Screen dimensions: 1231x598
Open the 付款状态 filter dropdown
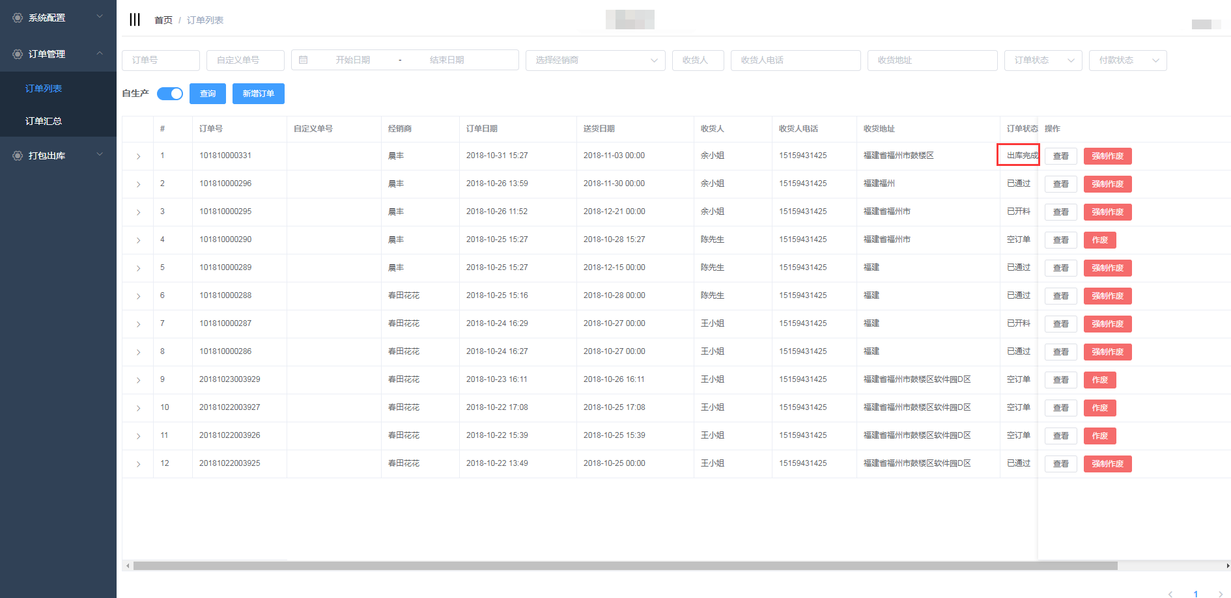point(1127,60)
